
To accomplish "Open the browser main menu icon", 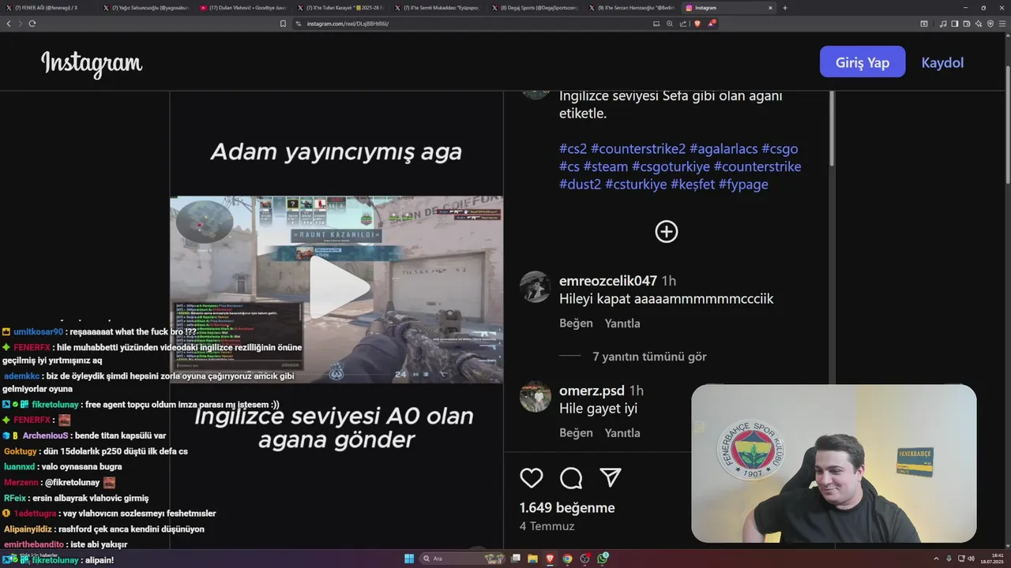I will [1002, 24].
